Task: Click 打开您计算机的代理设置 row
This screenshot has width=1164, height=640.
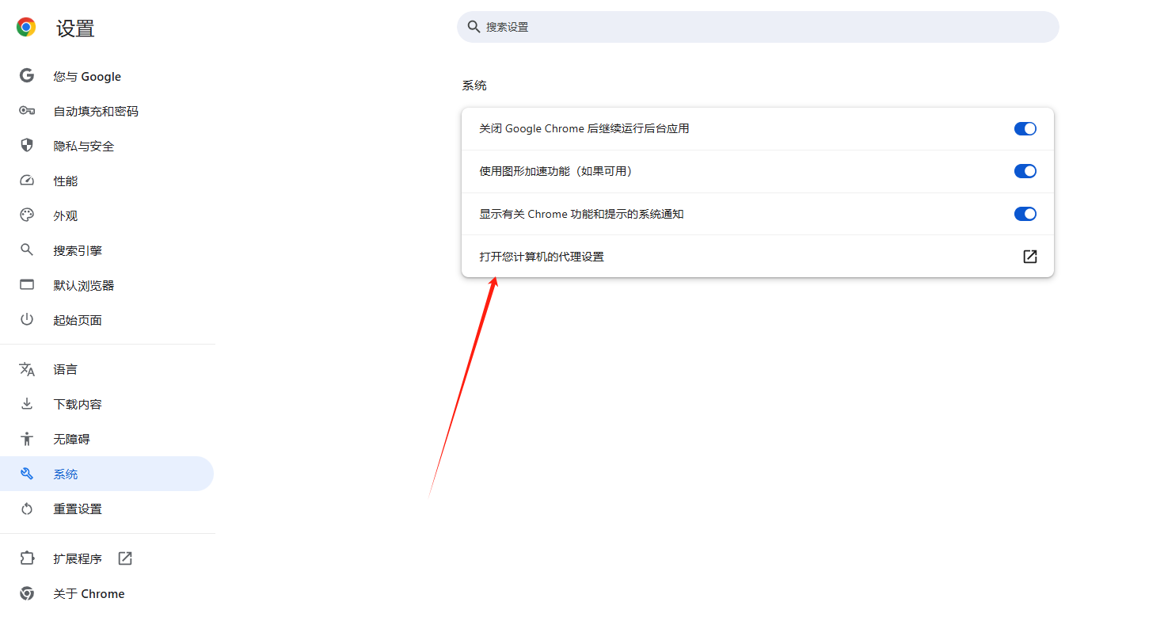Action: pyautogui.click(x=758, y=257)
